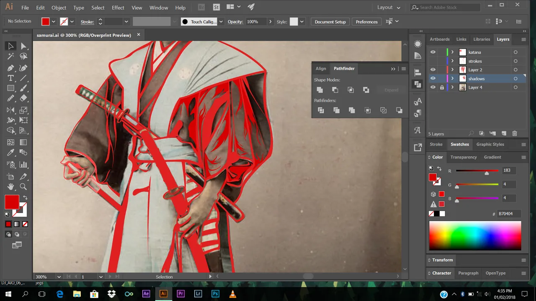Screen dimensions: 536x301
Task: Open Photoshop from the taskbar
Action: pyautogui.click(x=215, y=294)
